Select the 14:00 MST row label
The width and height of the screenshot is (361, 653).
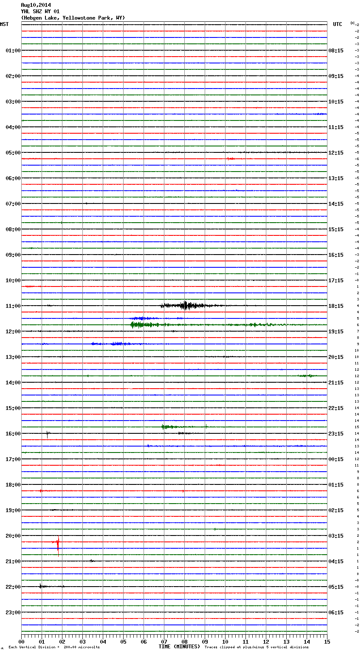pos(13,383)
